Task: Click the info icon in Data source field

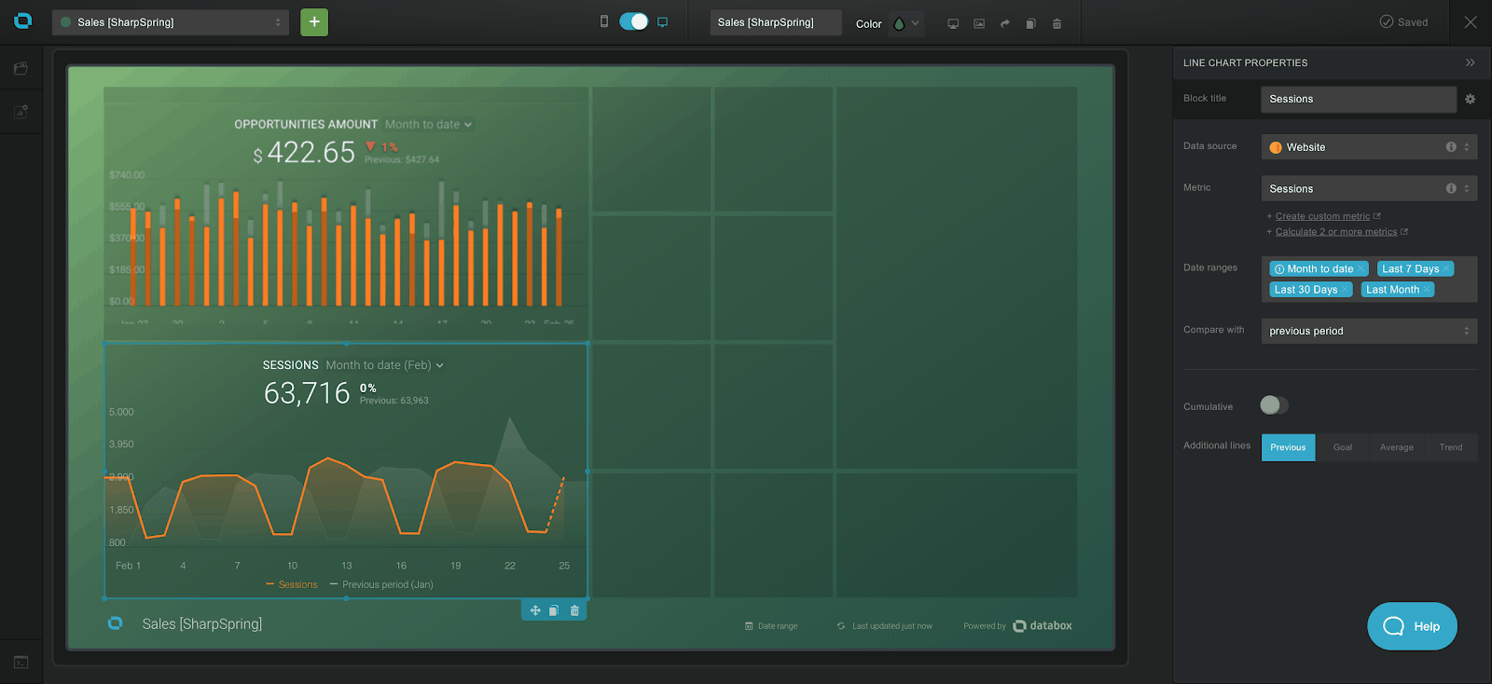Action: 1451,147
